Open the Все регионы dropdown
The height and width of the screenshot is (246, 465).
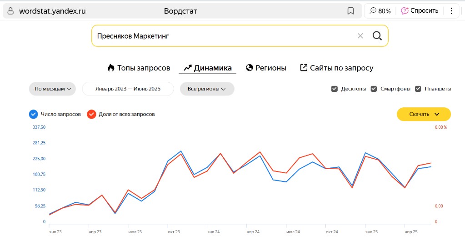coord(207,89)
